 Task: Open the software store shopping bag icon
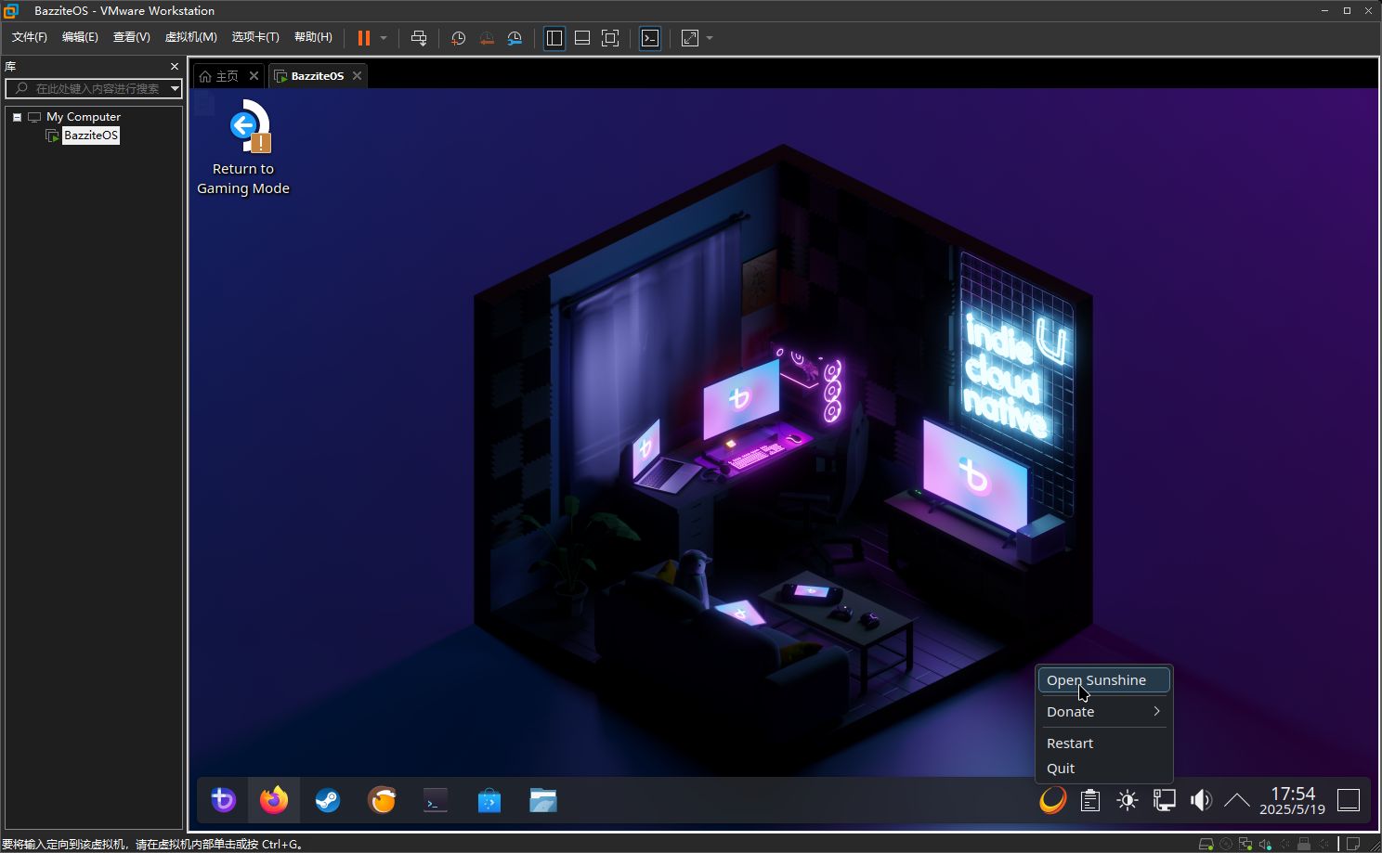click(489, 800)
